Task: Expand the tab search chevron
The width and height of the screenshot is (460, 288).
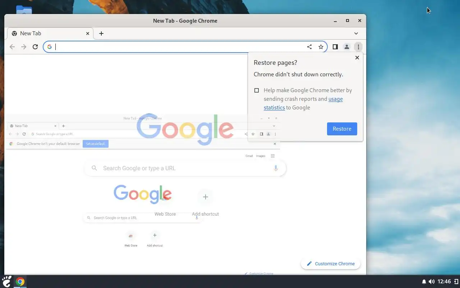Action: [356, 33]
